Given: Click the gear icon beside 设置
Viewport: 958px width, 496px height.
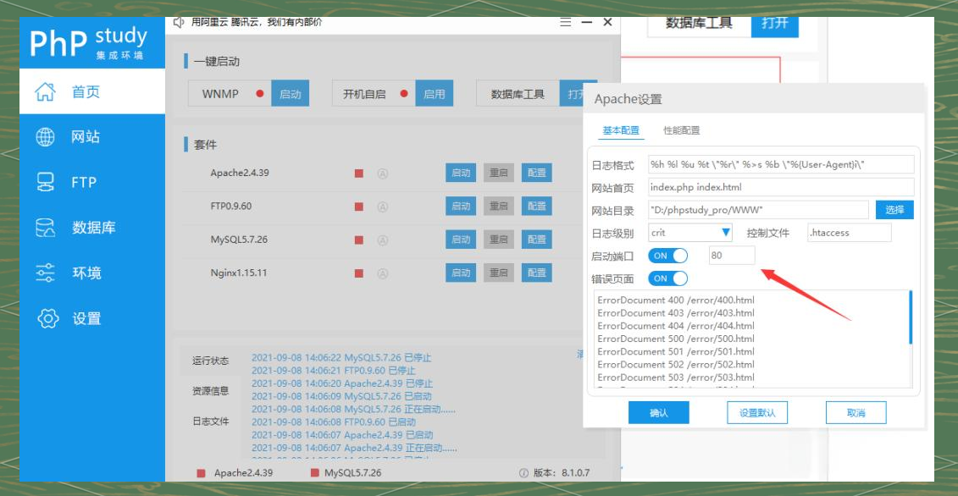Looking at the screenshot, I should click(47, 318).
